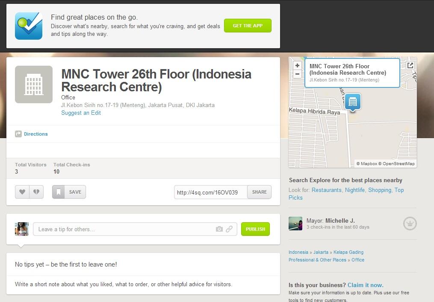Viewport: 434px width, 302px height.
Task: Click the SHARE button
Action: [x=260, y=192]
